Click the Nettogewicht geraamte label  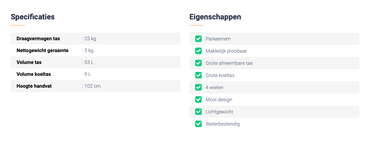42,50
